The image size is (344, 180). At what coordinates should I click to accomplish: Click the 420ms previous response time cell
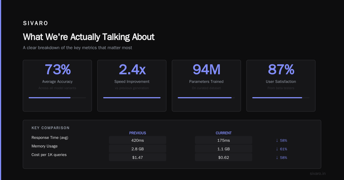click(x=138, y=140)
